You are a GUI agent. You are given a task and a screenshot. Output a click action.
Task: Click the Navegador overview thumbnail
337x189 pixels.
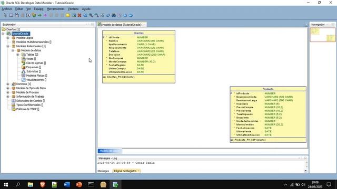click(323, 35)
